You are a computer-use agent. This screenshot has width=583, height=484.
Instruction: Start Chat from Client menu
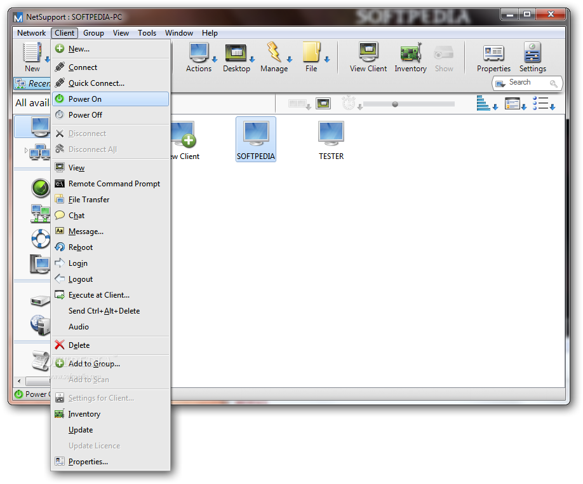[x=111, y=216]
